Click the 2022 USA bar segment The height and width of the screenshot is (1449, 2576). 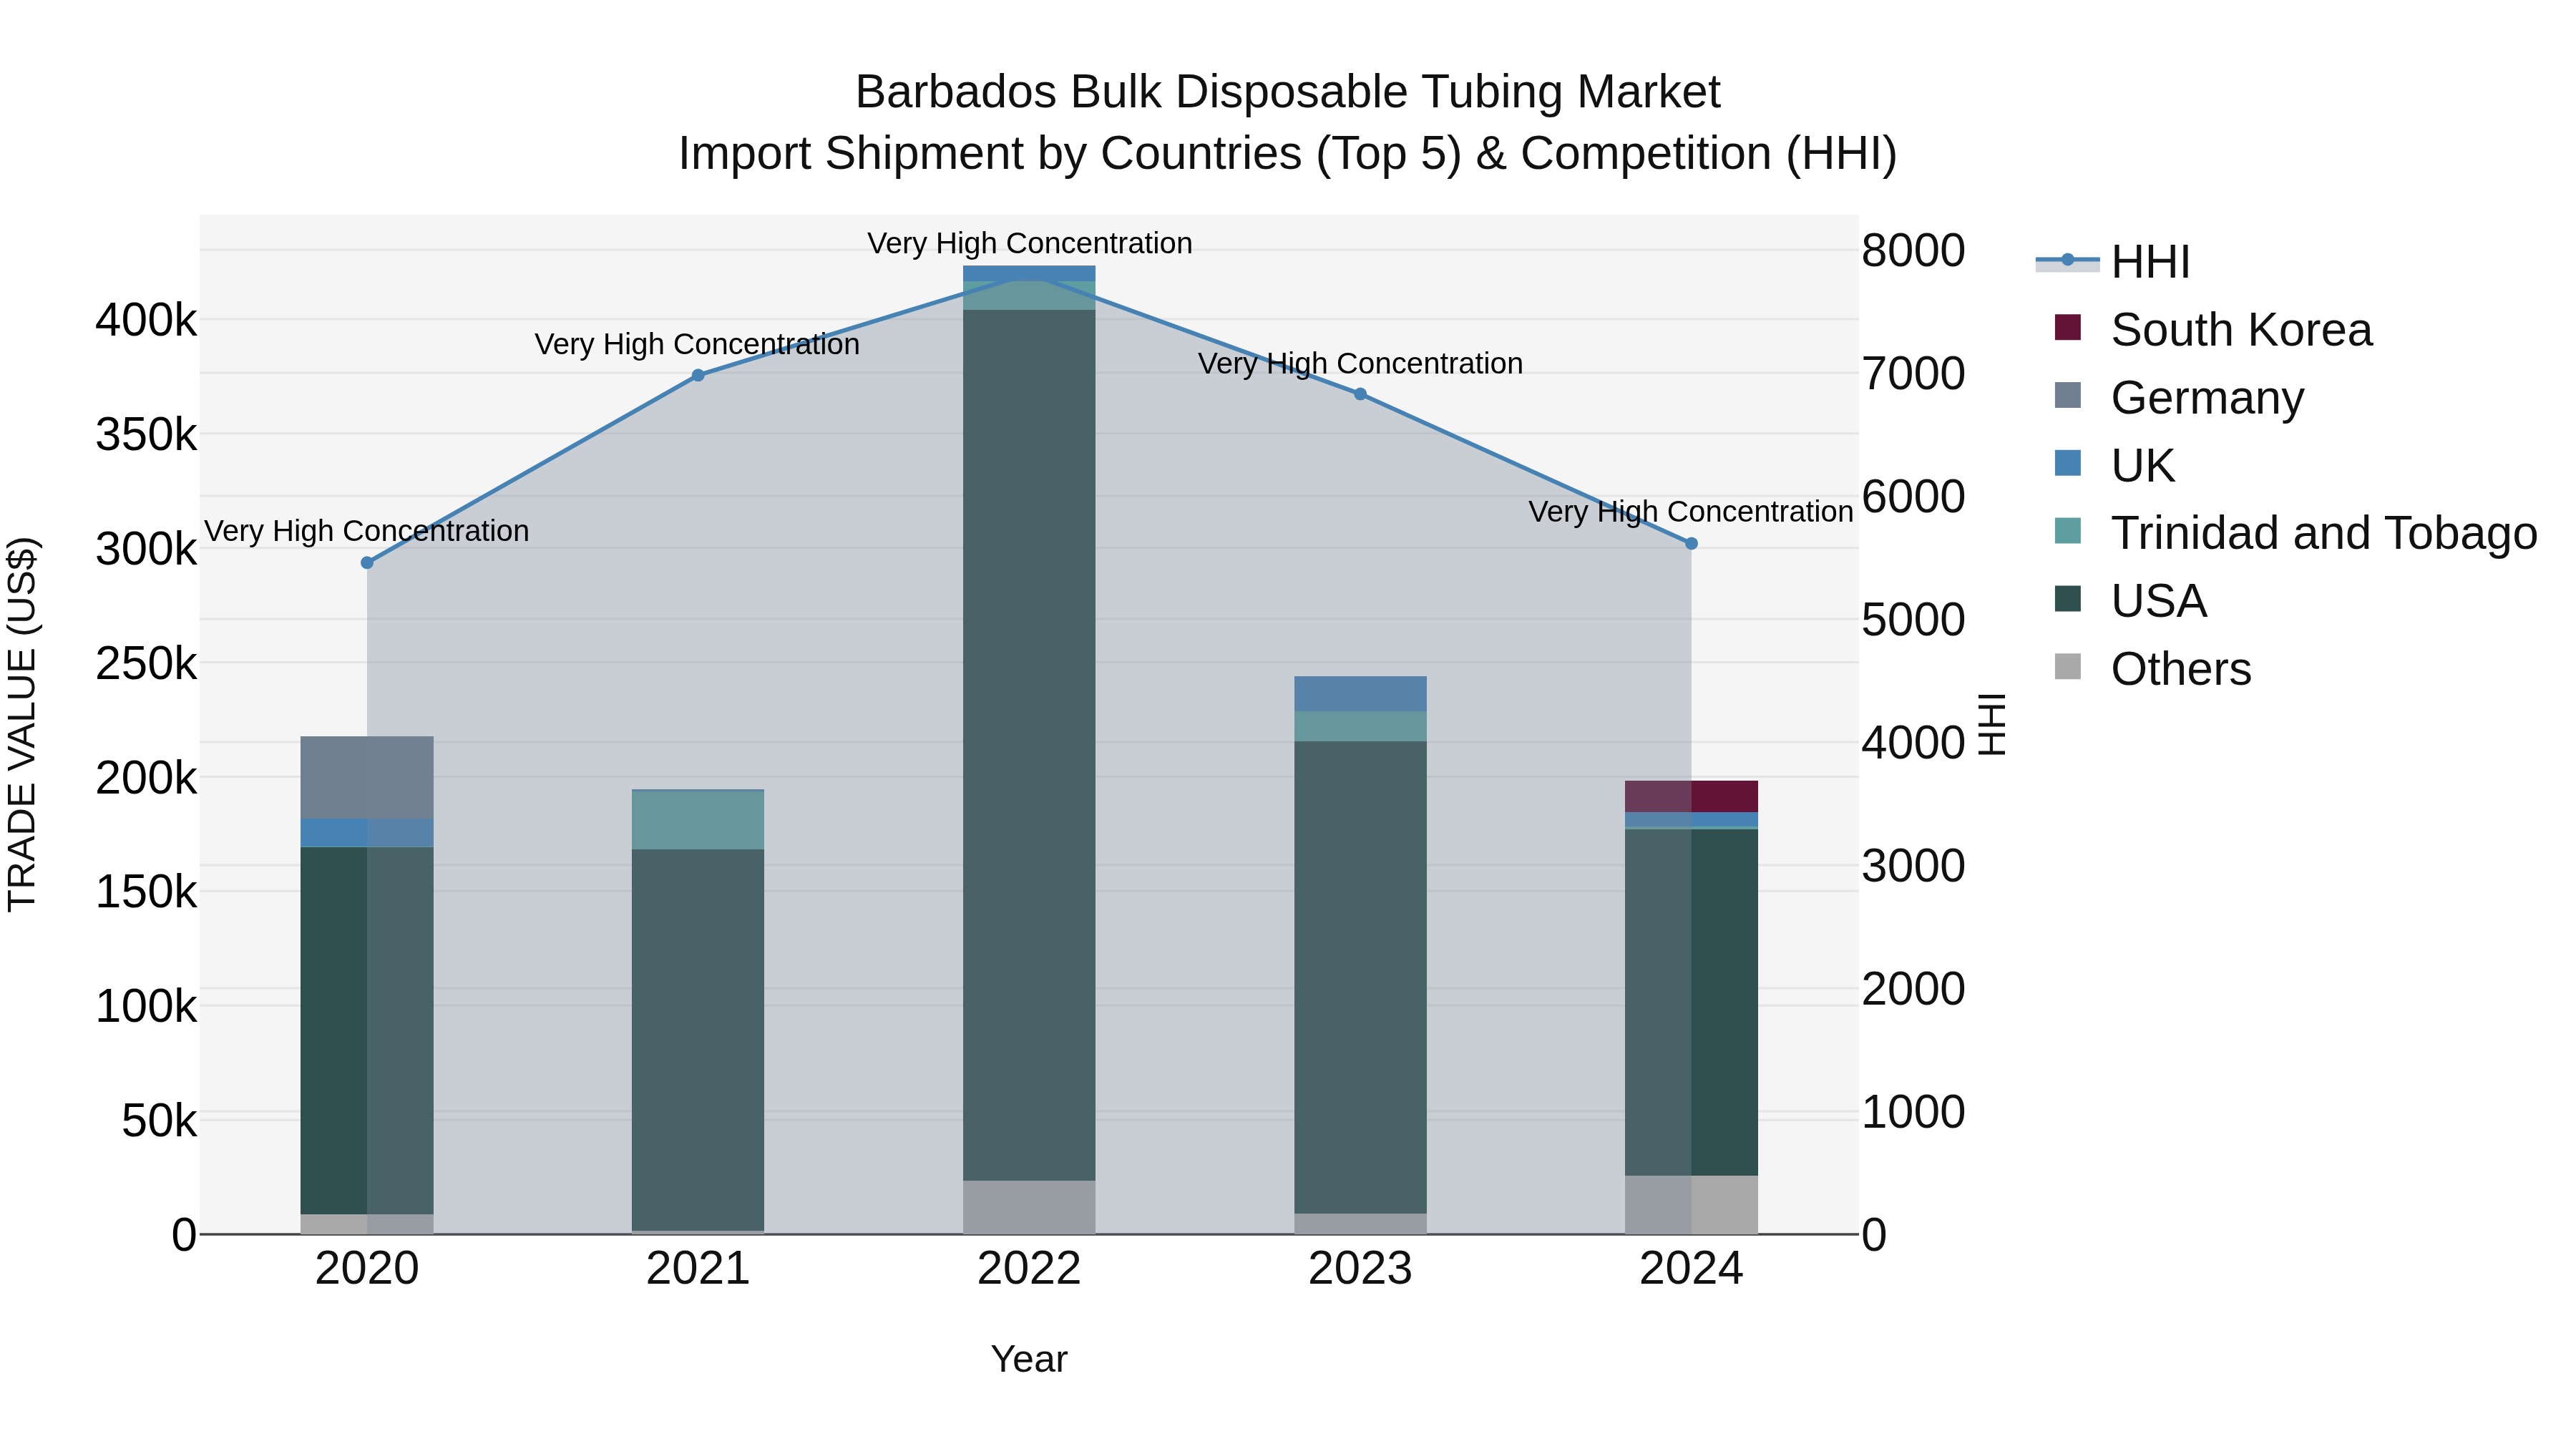pos(1029,745)
